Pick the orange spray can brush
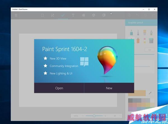Viewport: 168px width, 124px height. click(138, 40)
